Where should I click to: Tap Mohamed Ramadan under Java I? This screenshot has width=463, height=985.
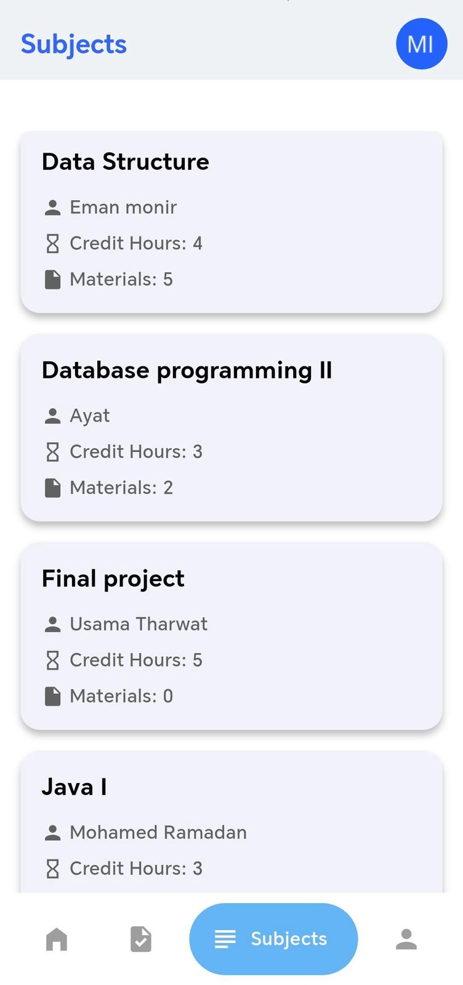click(x=158, y=832)
